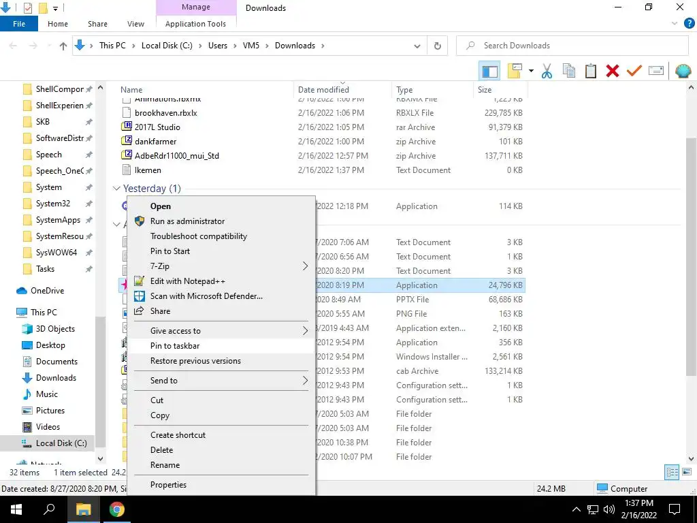Sort by the Size column header

pyautogui.click(x=500, y=89)
